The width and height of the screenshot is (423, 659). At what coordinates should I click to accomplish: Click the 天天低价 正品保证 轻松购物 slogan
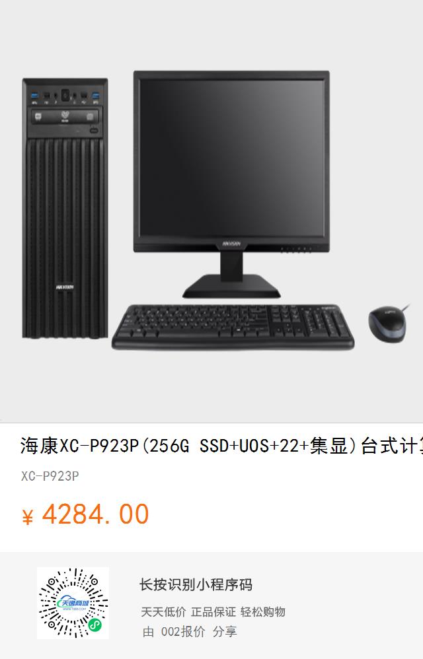[213, 612]
